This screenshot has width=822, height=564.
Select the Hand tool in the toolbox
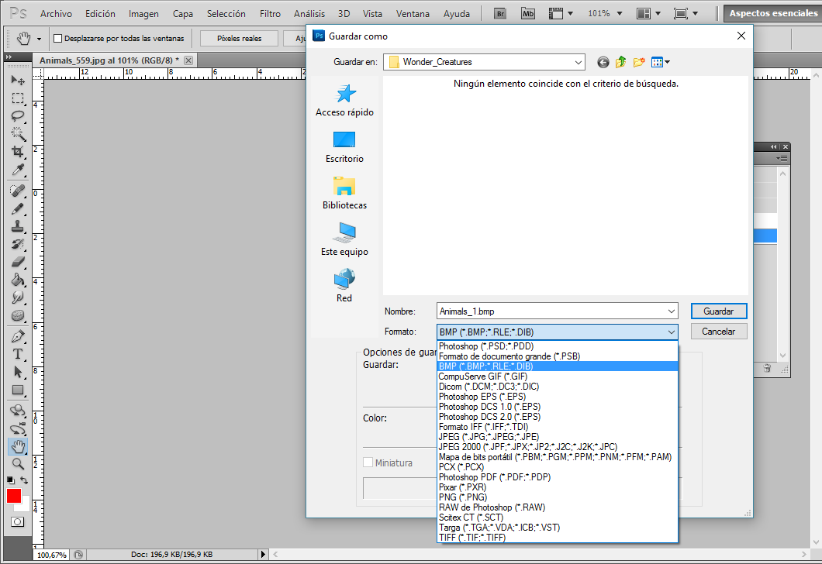18,446
